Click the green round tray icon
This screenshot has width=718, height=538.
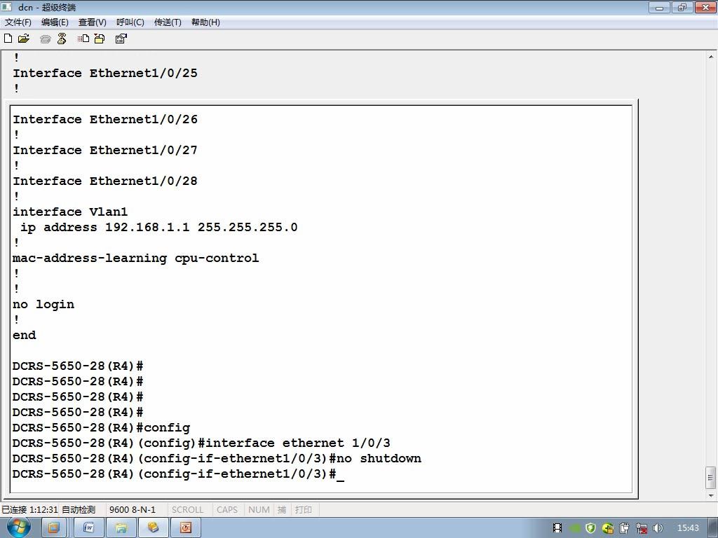tap(575, 528)
